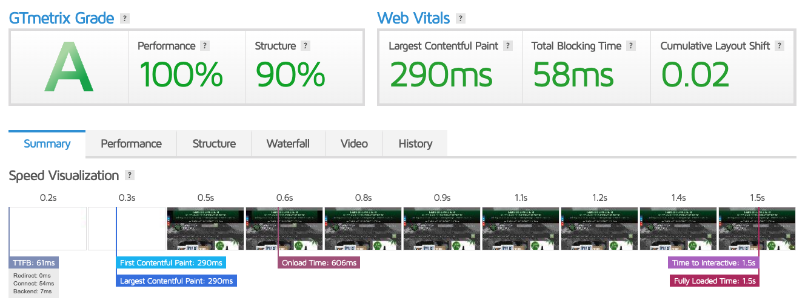Viewport: 808px width, 306px height.
Task: Click the TTFB: 61ms marker label
Action: point(34,263)
